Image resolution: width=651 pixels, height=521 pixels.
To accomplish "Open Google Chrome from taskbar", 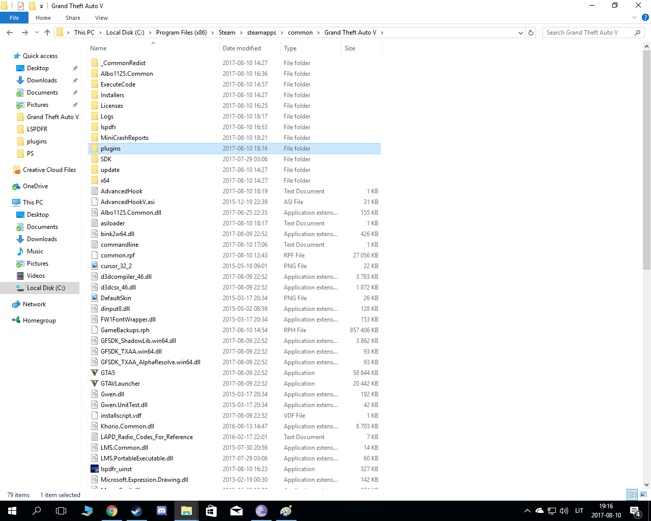I will (x=112, y=511).
